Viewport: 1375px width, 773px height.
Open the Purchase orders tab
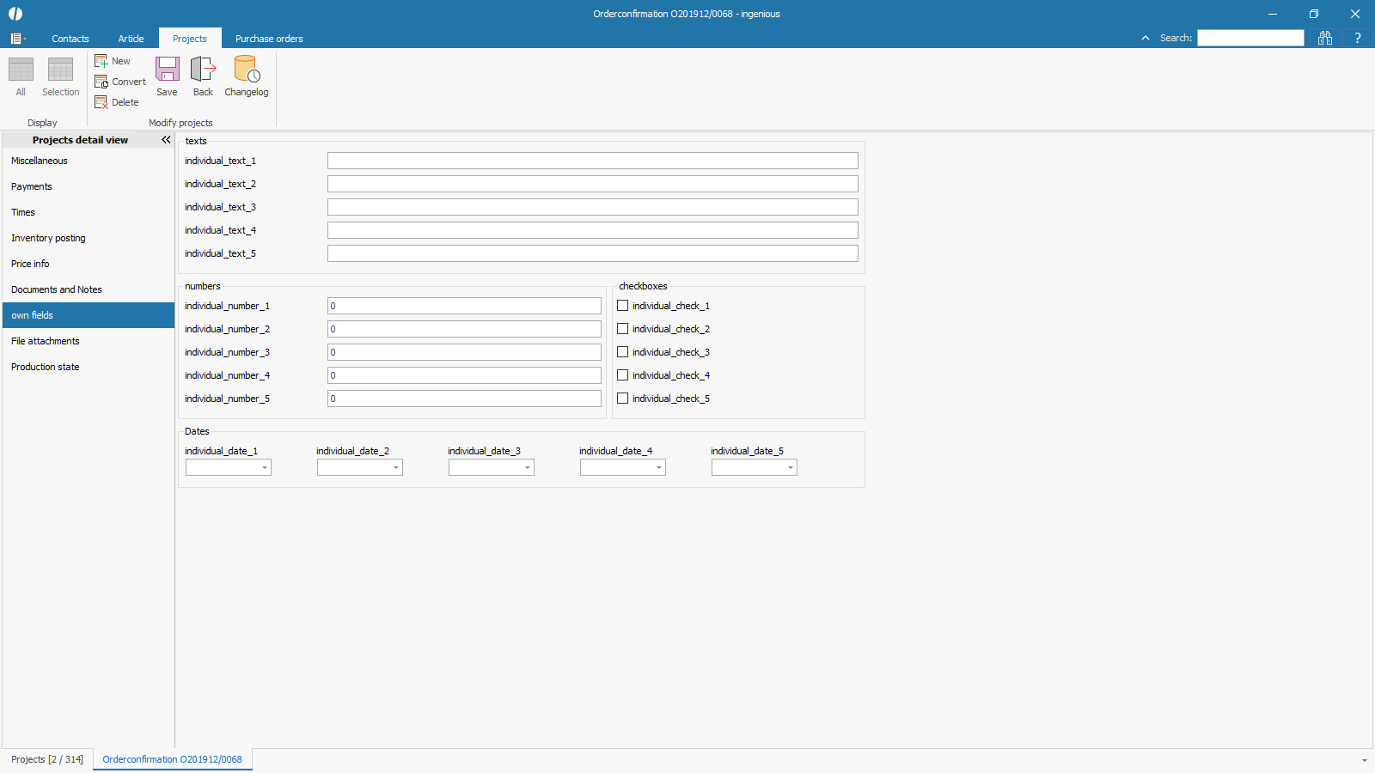(269, 39)
